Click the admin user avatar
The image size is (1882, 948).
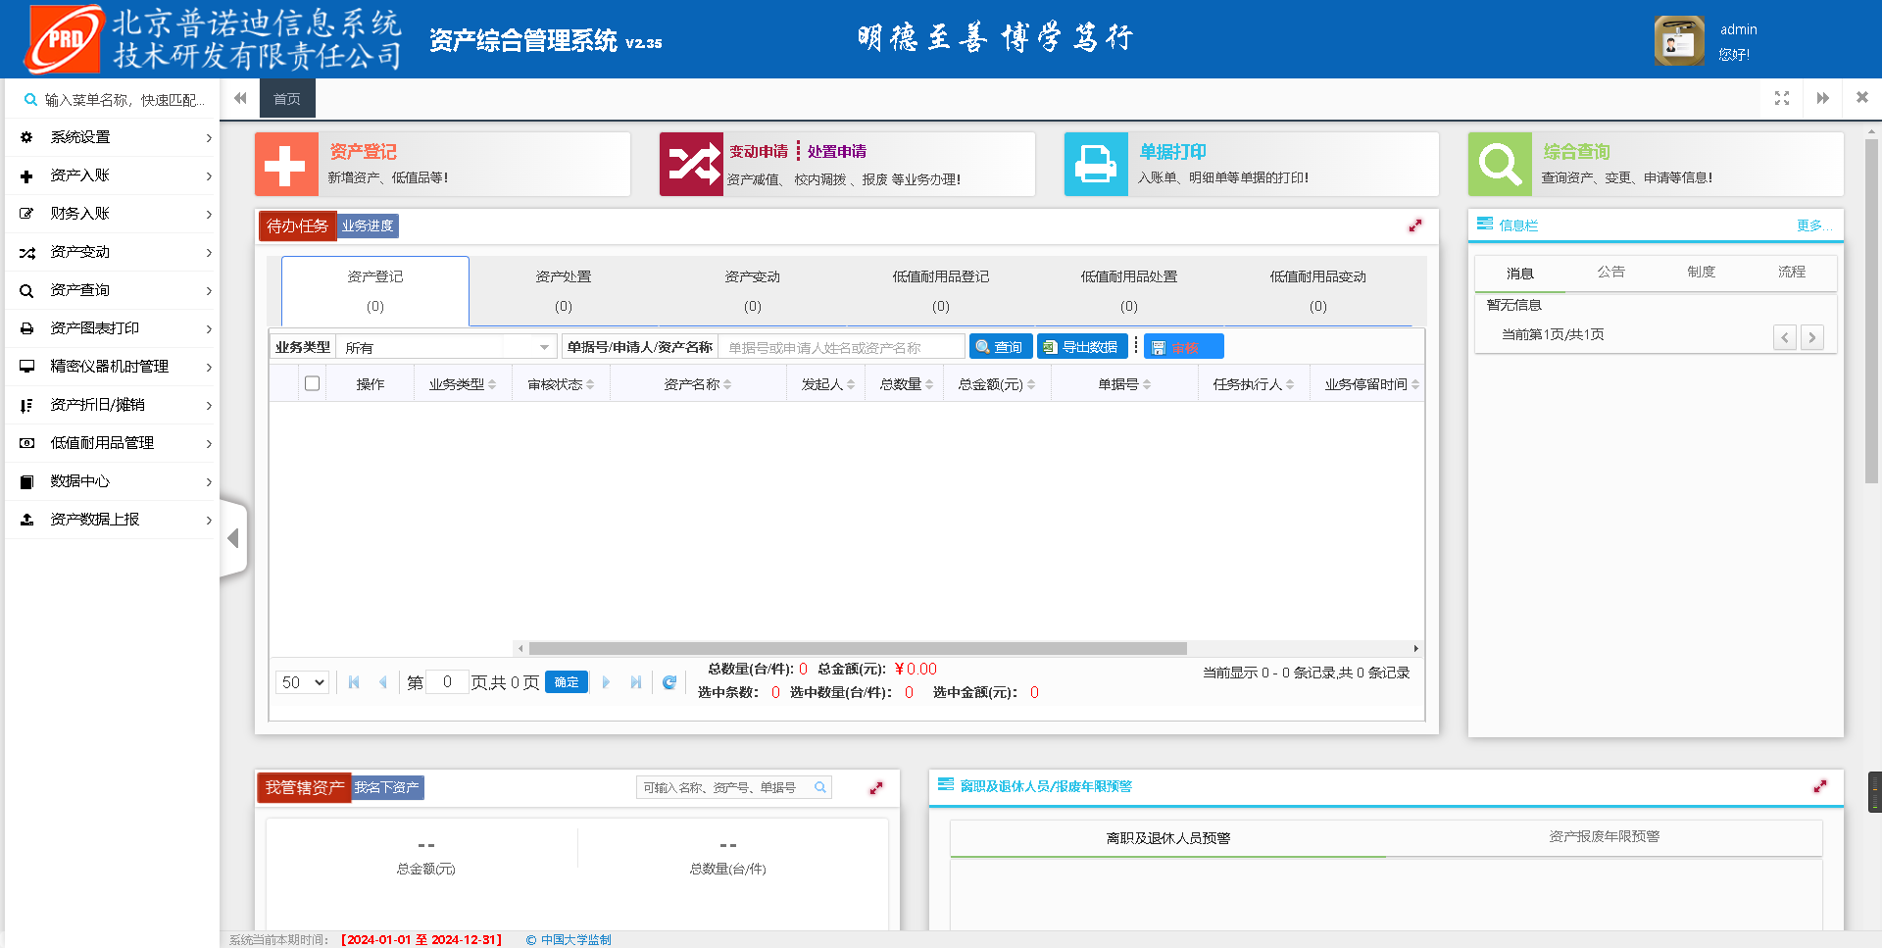coord(1679,41)
